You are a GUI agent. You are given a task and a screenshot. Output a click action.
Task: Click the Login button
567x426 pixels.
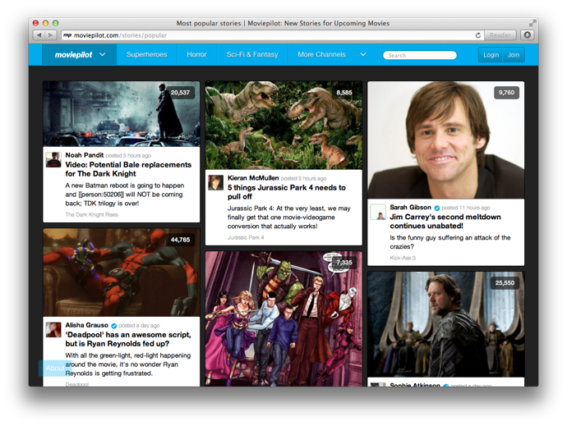pos(491,55)
